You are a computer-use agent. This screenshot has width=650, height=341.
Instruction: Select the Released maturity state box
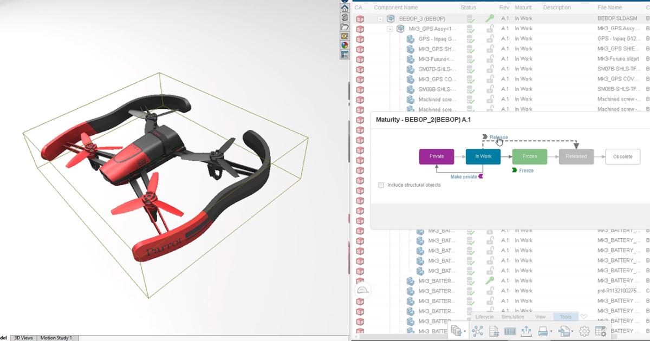tap(576, 156)
